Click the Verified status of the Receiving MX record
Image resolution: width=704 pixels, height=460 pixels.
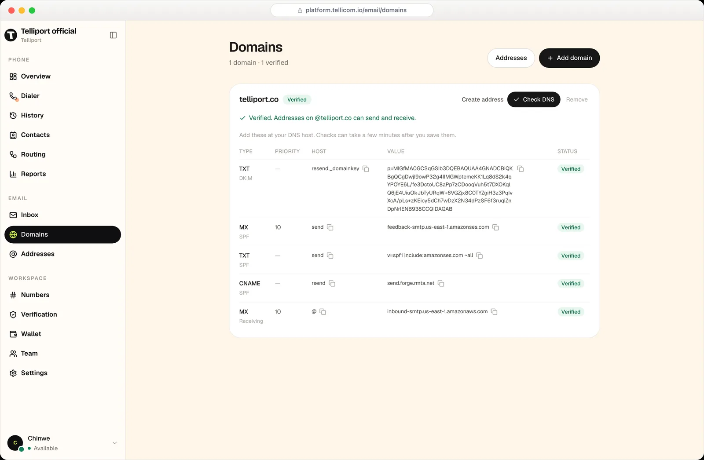[x=571, y=312]
